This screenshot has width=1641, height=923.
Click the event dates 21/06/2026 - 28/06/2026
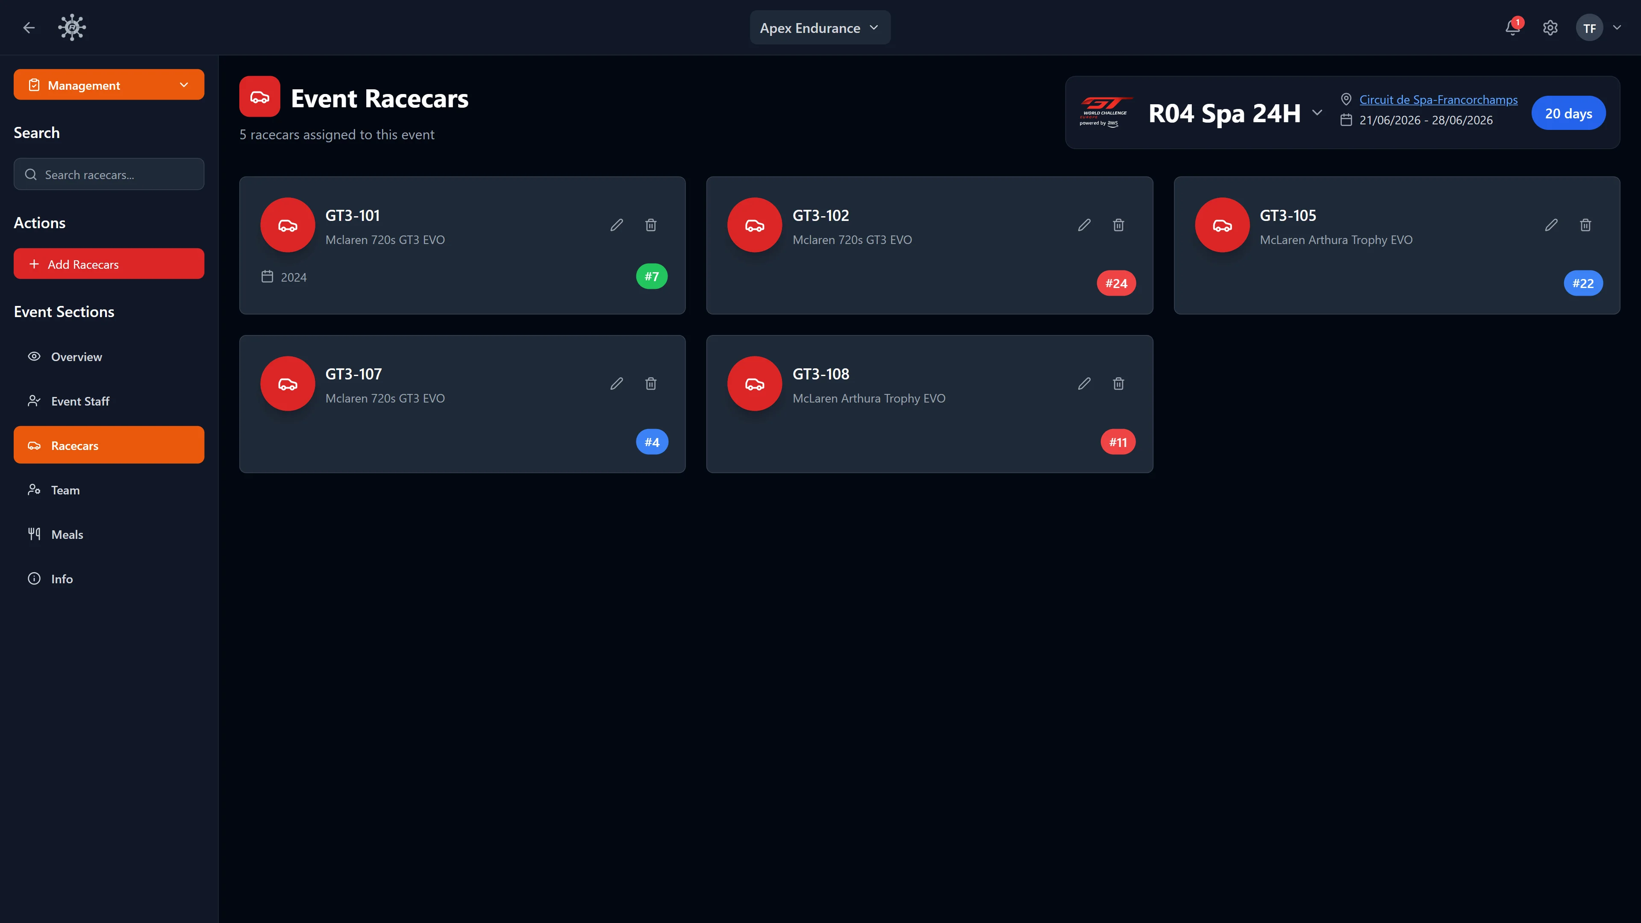coord(1426,120)
